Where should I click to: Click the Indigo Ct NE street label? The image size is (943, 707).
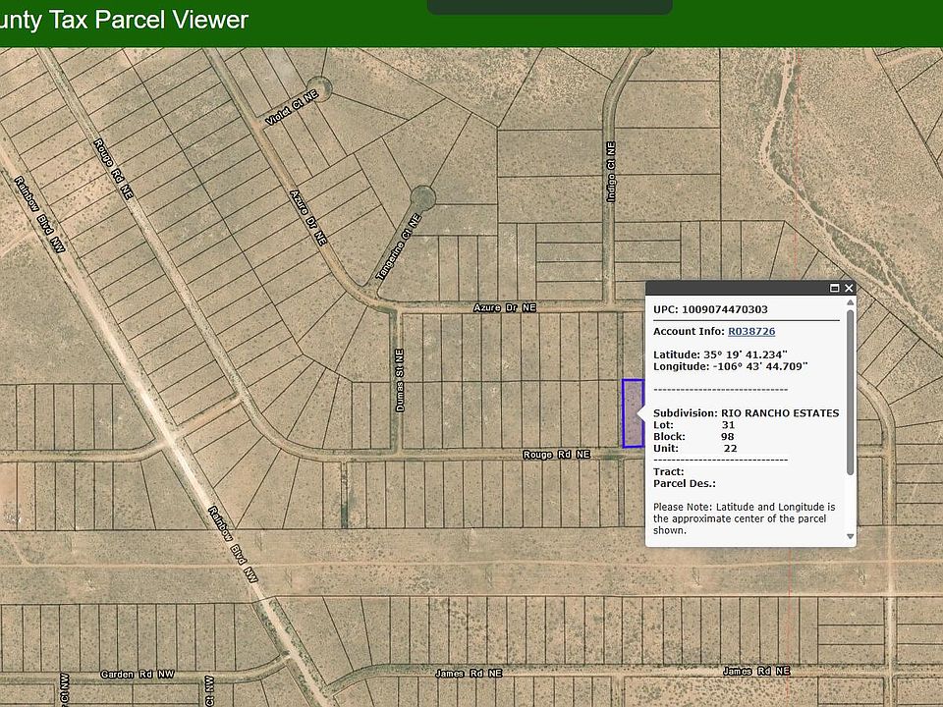tap(611, 172)
